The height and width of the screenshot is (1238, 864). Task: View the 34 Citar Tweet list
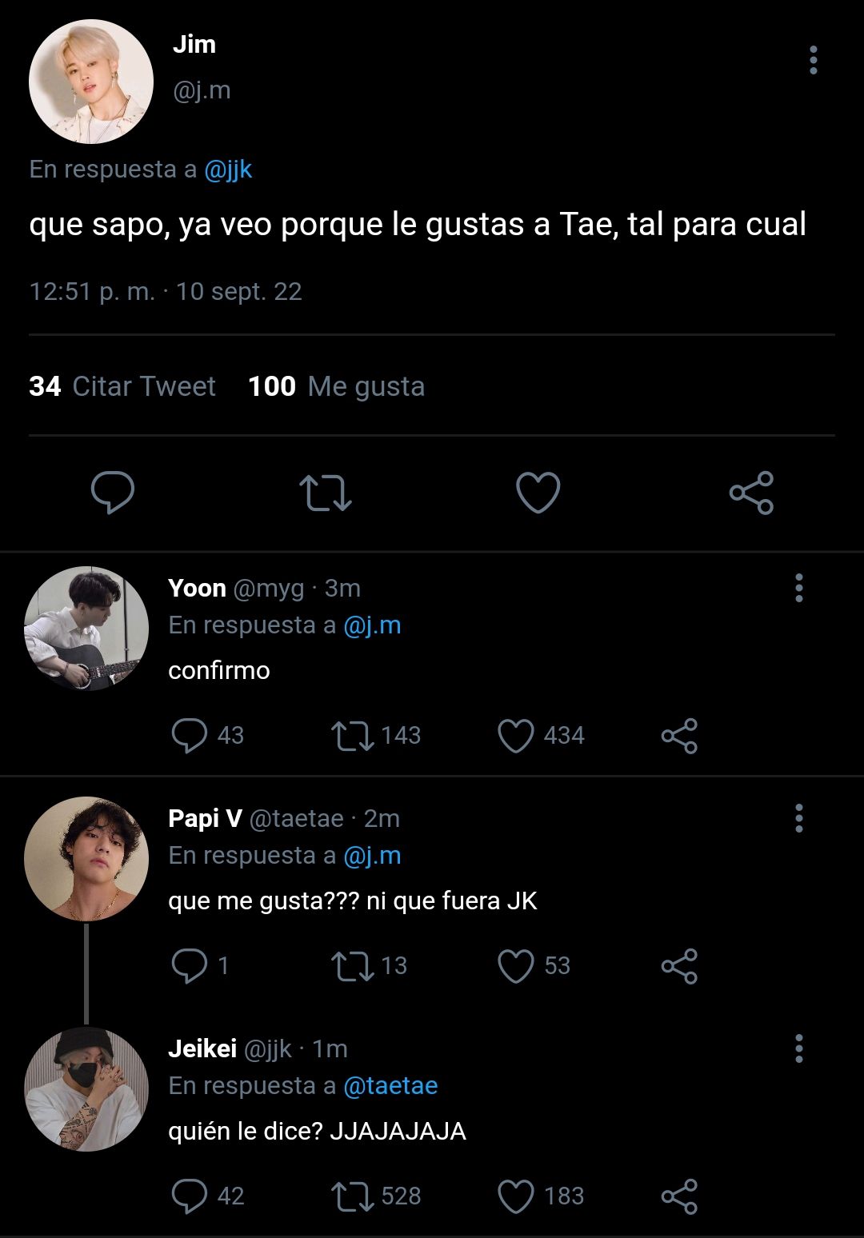coord(122,386)
